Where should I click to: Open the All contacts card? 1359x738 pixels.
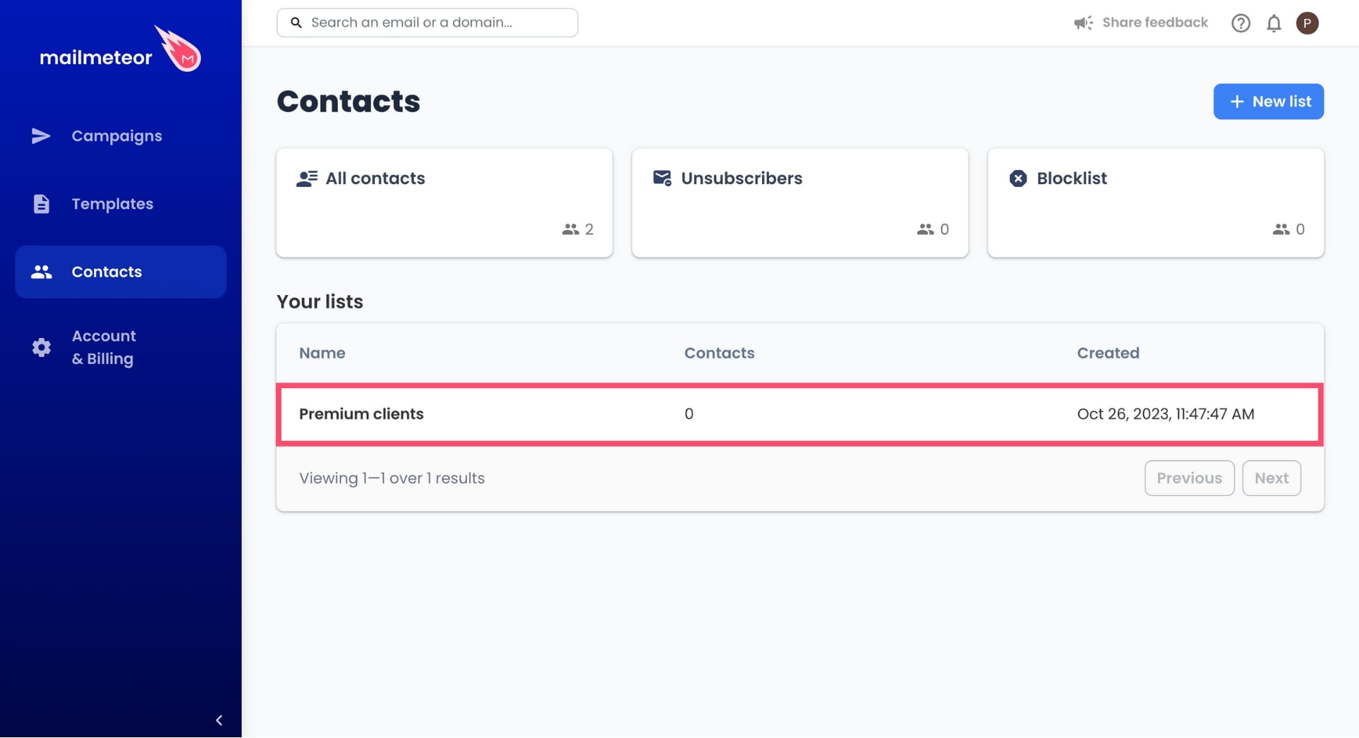coord(445,202)
